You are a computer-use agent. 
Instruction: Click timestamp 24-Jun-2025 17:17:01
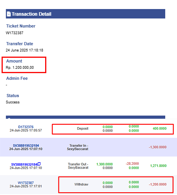click(x=26, y=186)
